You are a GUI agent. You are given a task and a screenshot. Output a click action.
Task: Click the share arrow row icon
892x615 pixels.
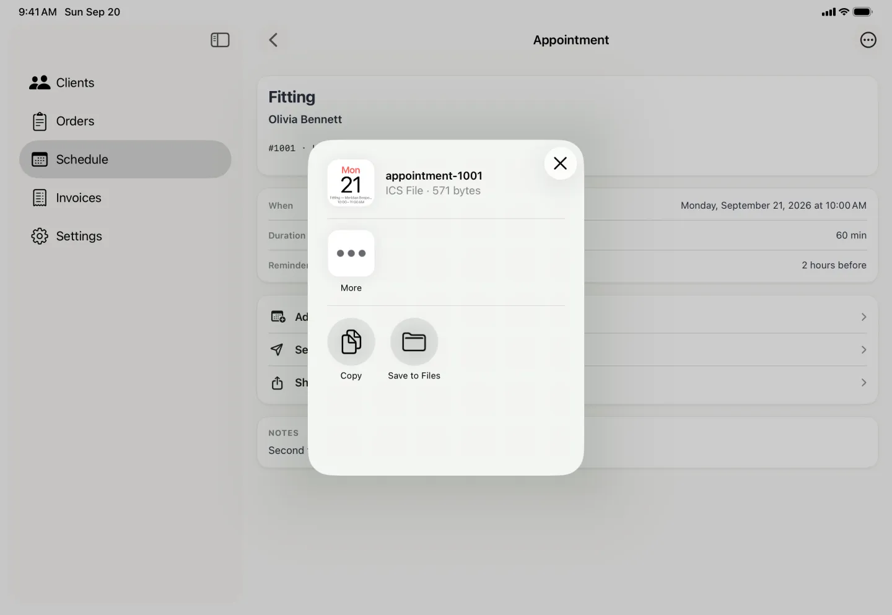pos(278,383)
